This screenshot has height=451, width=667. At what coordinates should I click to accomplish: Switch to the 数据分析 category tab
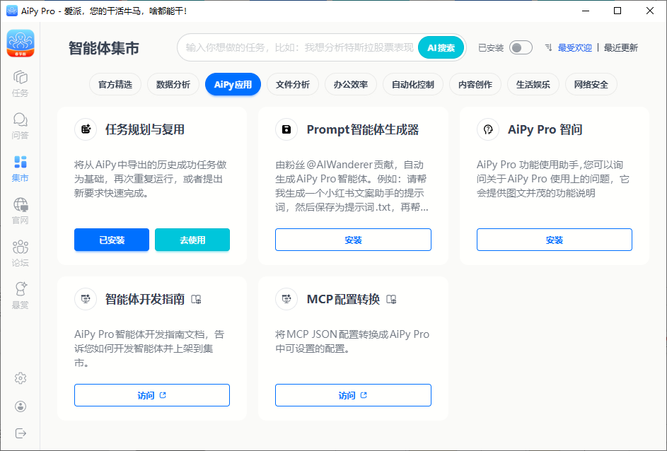pos(173,85)
